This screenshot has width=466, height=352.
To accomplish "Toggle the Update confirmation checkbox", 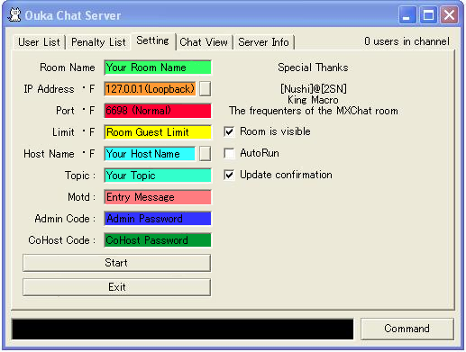I will (229, 175).
